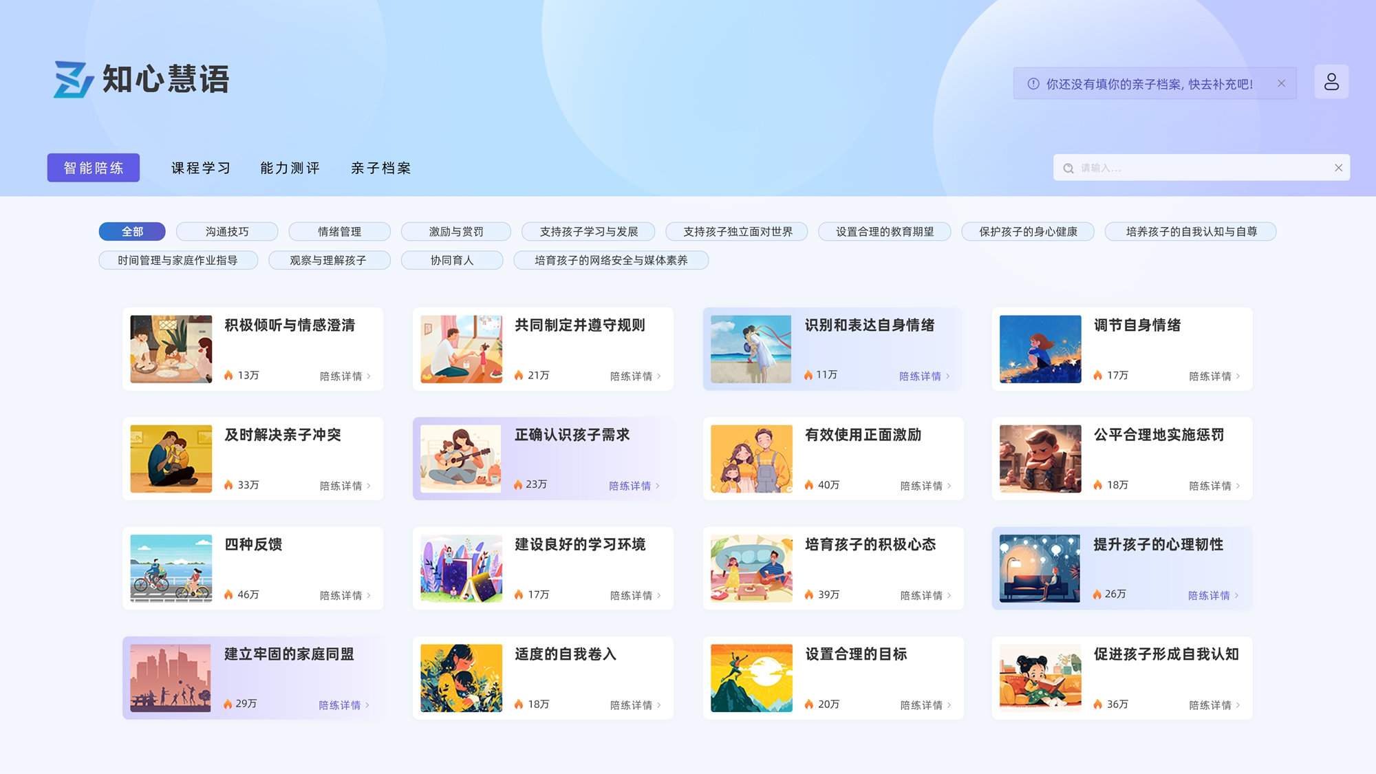Filter by 沟通技巧 category

[x=227, y=232]
